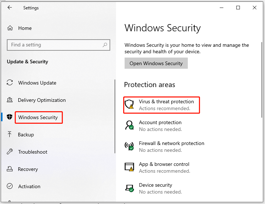Image resolution: width=265 pixels, height=204 pixels.
Task: Focus the Find a setting search box
Action: [x=54, y=45]
